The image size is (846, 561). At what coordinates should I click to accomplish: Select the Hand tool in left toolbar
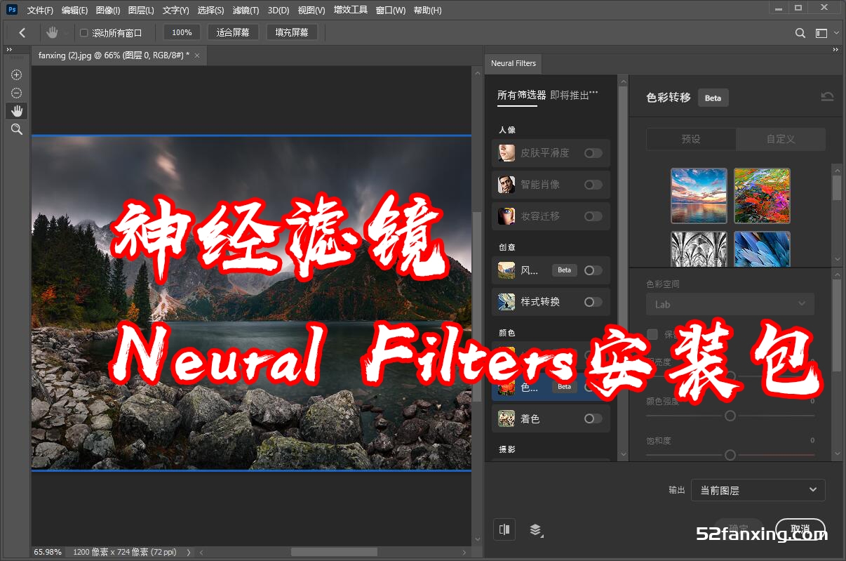point(17,111)
